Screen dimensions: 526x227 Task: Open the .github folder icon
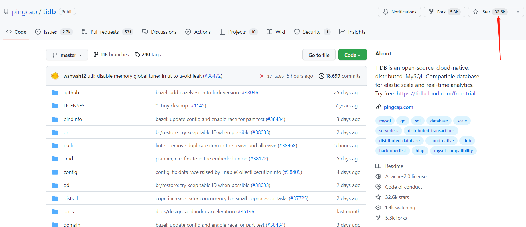[55, 93]
